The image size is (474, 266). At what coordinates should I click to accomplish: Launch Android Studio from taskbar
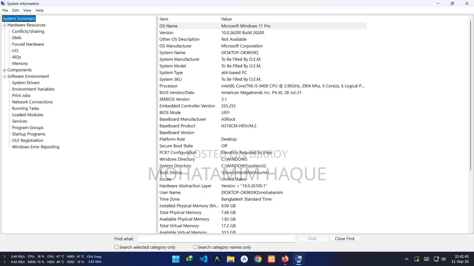pyautogui.click(x=244, y=259)
